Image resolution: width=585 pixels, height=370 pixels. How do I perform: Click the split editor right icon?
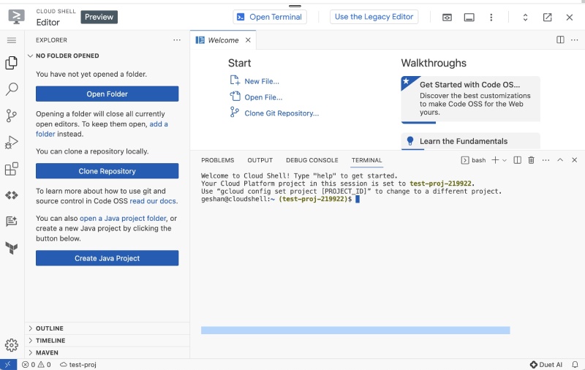pyautogui.click(x=560, y=39)
